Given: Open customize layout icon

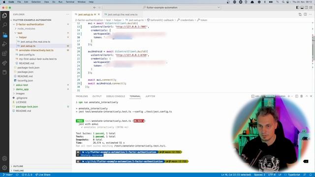Looking at the screenshot, I should click(311, 7).
